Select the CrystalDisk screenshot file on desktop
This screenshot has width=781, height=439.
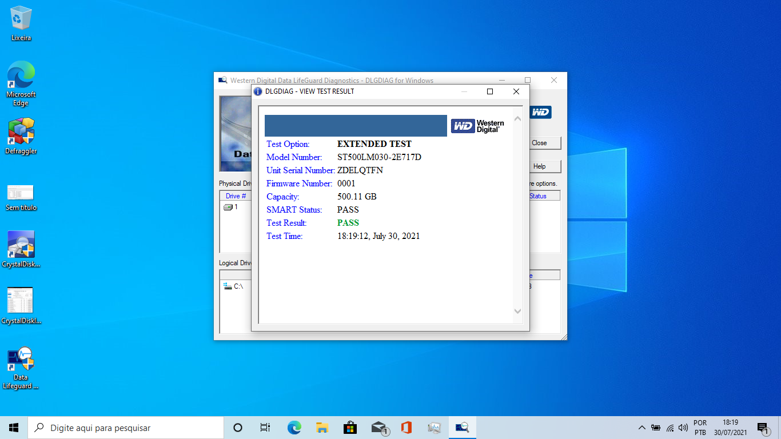(21, 305)
